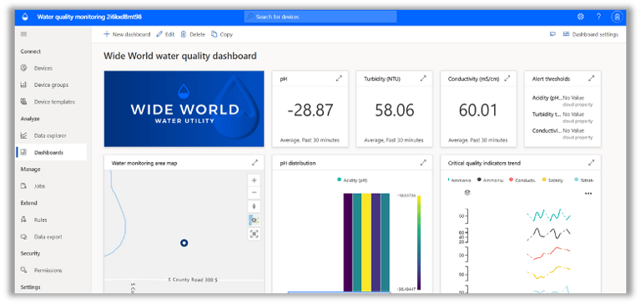Image resolution: width=641 pixels, height=304 pixels.
Task: Click the Data export sidebar icon
Action: [23, 236]
